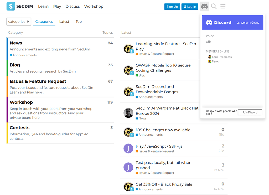Switch to the Top tab
This screenshot has height=195, width=269.
(x=79, y=22)
